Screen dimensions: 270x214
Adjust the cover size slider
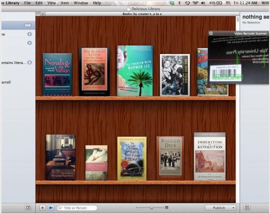point(151,208)
